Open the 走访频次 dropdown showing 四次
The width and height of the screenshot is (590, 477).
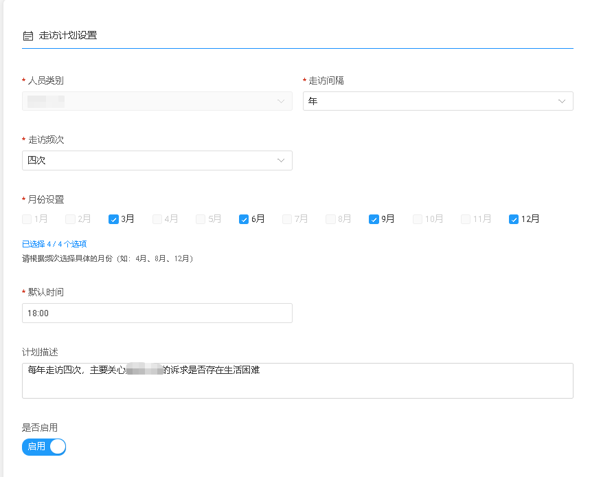click(157, 159)
